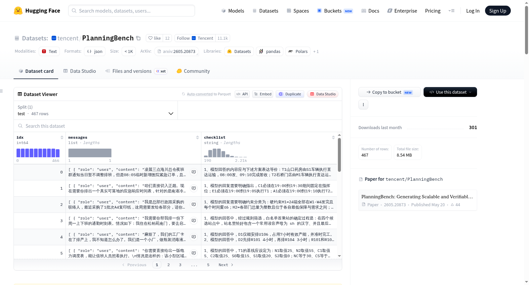Open the PlanningBench paper card
The height and width of the screenshot is (285, 529).
pyautogui.click(x=417, y=200)
